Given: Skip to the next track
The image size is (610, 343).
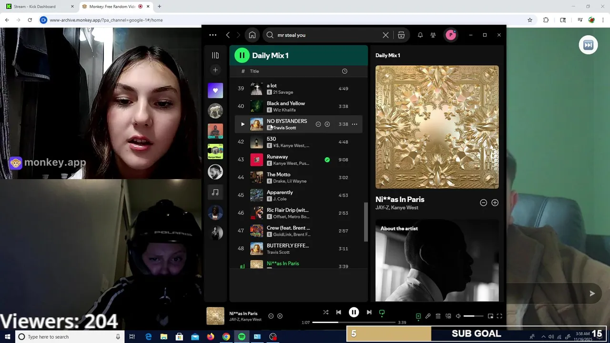Looking at the screenshot, I should click(369, 313).
